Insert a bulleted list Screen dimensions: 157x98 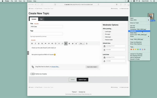point(59,43)
